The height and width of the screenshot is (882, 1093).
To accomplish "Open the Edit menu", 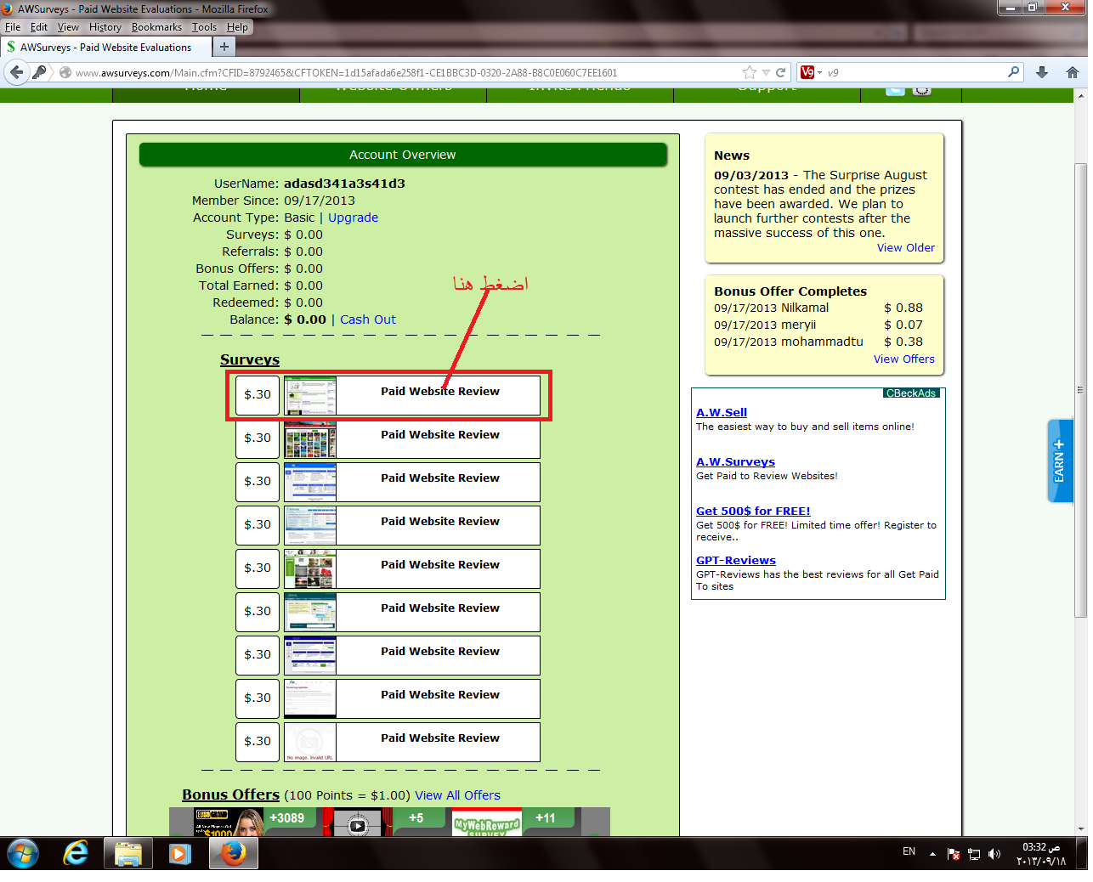I will tap(39, 27).
